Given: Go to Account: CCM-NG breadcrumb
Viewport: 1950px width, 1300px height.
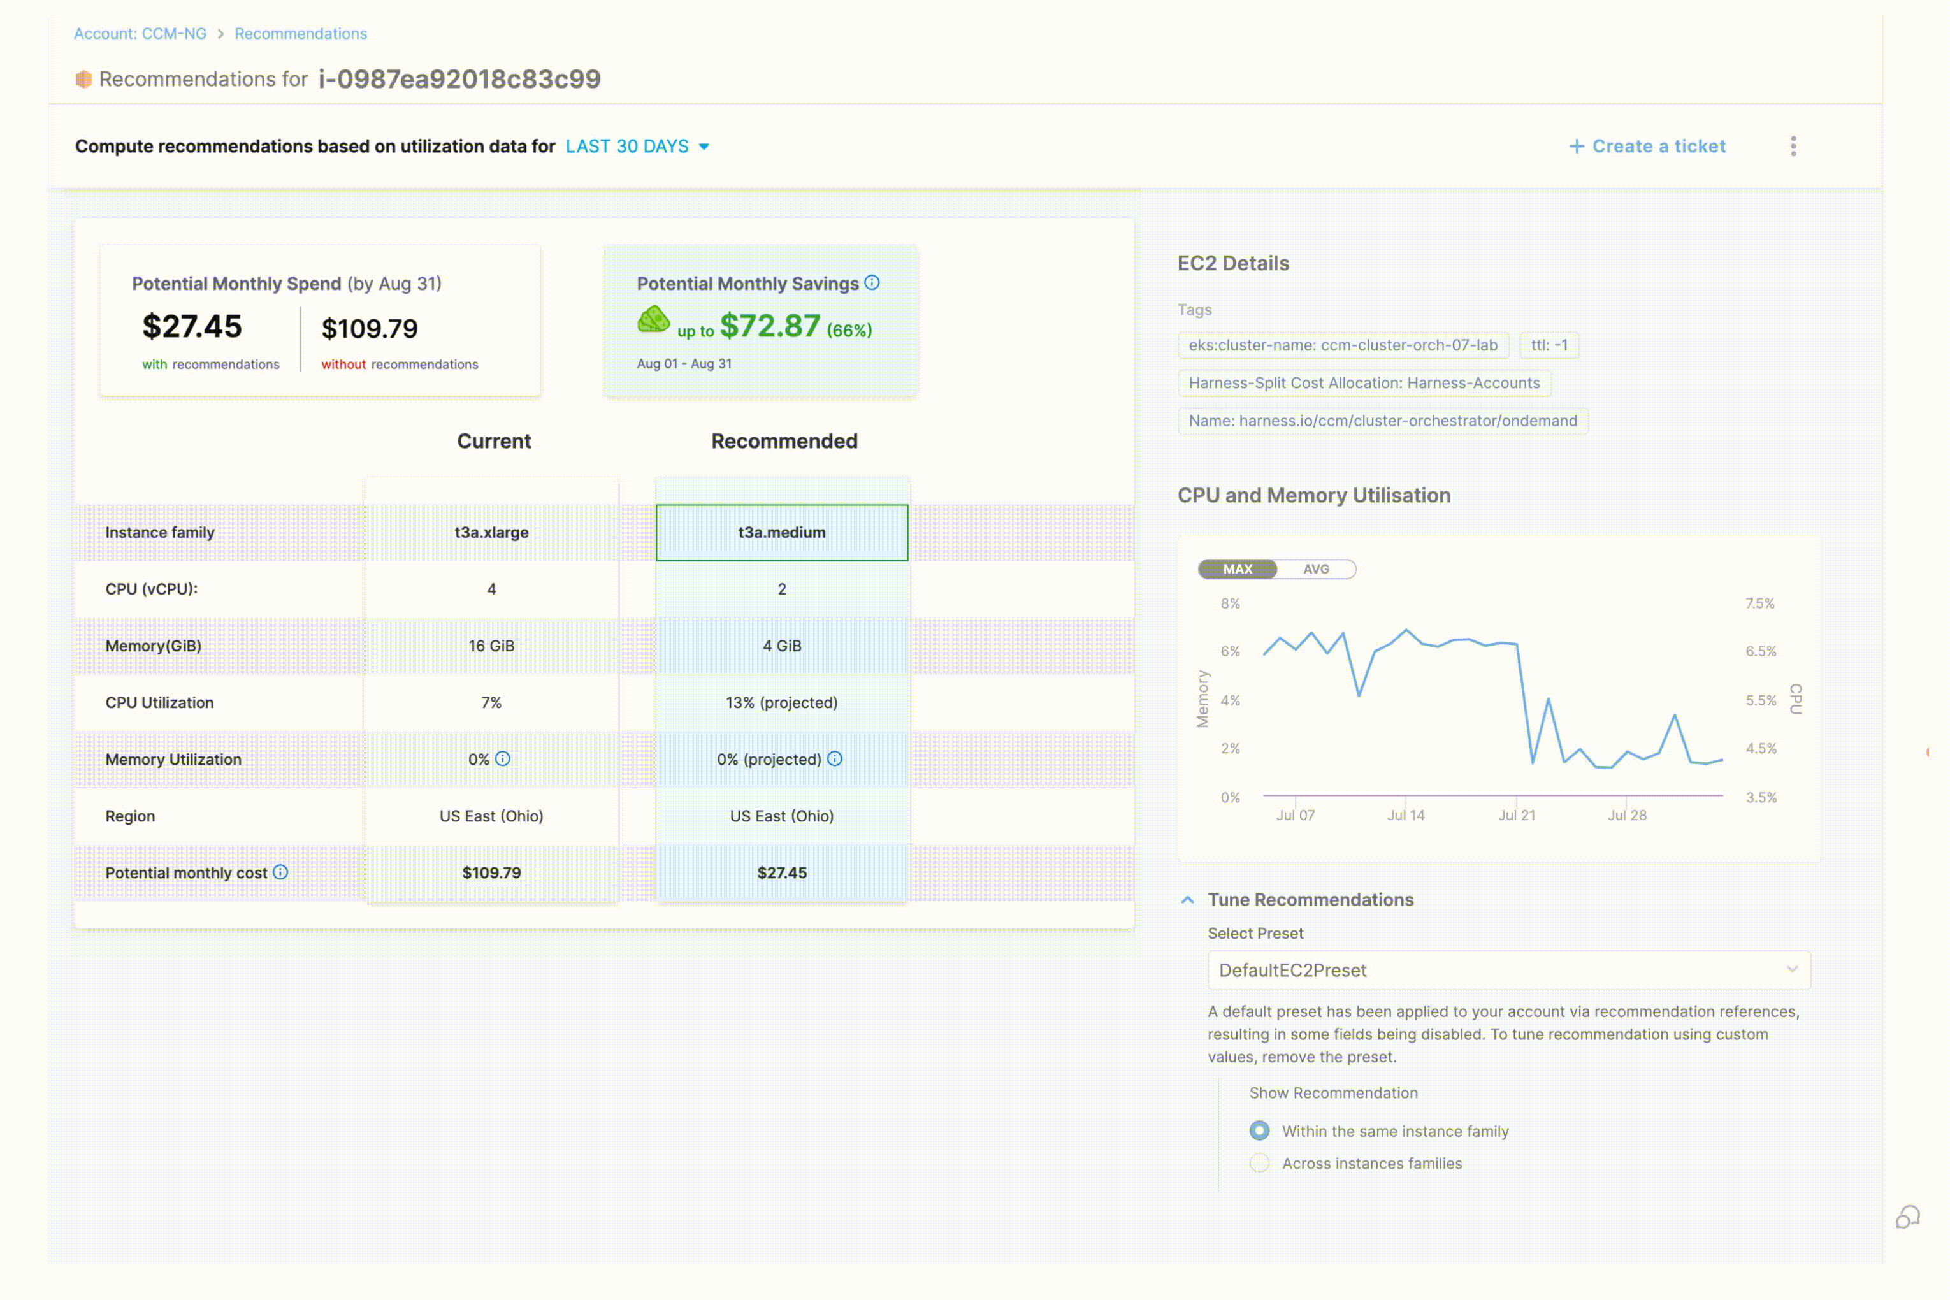Looking at the screenshot, I should point(140,34).
